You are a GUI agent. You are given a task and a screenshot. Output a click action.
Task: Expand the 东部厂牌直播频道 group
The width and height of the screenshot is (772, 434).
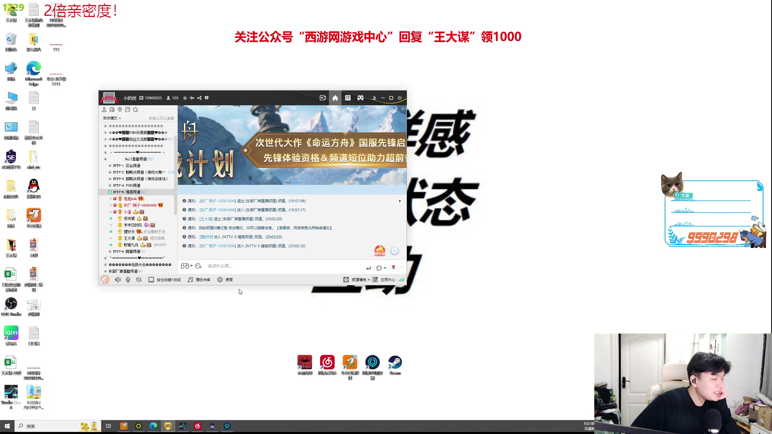tap(105, 271)
